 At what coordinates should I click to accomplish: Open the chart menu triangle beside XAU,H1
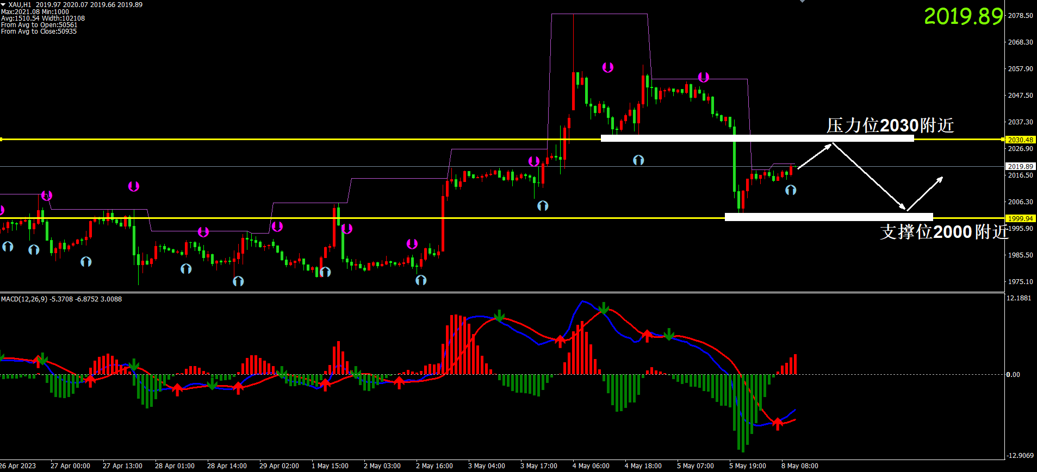(x=3, y=4)
